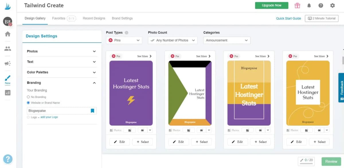Expand the Photos settings section
Image resolution: width=344 pixels, height=168 pixels.
pyautogui.click(x=62, y=51)
